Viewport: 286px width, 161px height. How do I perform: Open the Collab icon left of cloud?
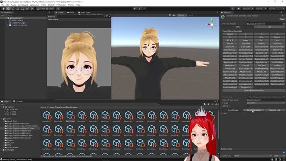232,8
